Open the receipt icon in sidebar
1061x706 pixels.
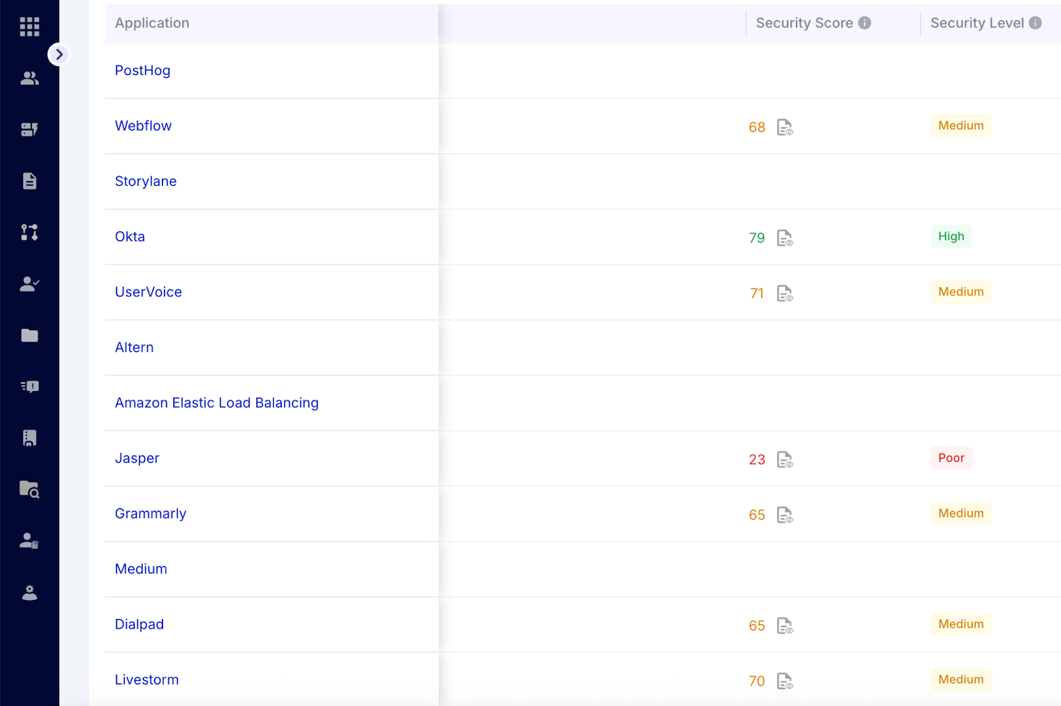pos(29,438)
